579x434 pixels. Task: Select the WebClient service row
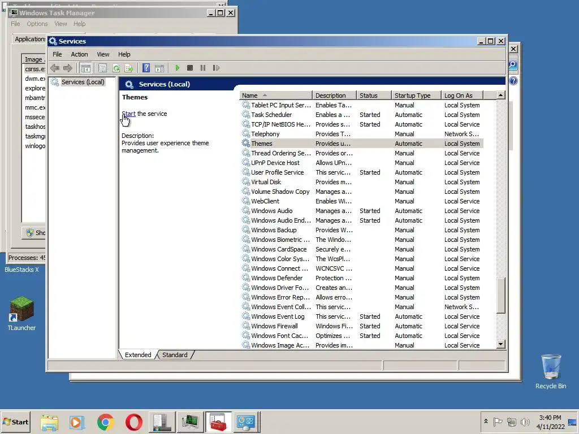[x=362, y=201]
